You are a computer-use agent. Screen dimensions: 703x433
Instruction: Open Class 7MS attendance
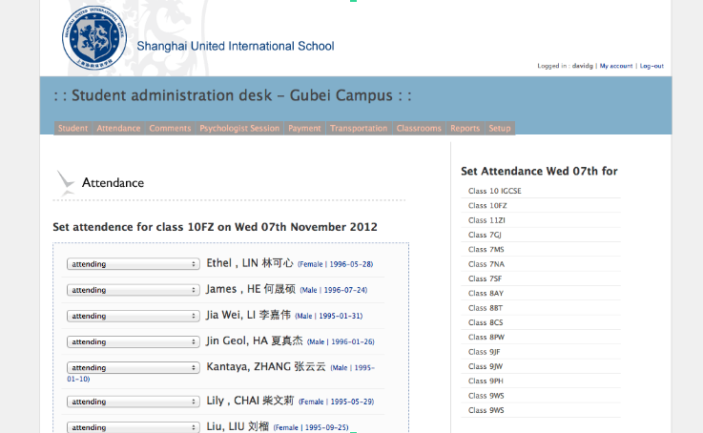pyautogui.click(x=486, y=249)
